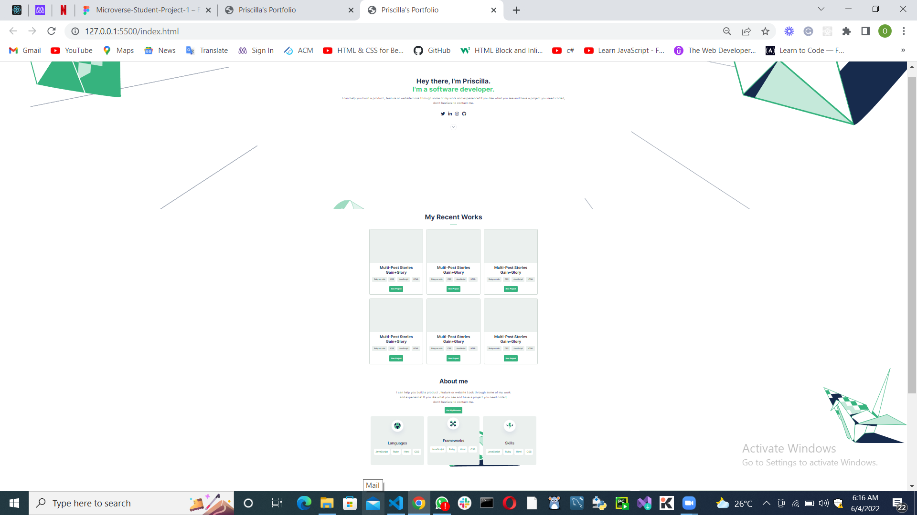The height and width of the screenshot is (515, 917).
Task: Open Visual Studio Code from taskbar
Action: [x=396, y=503]
